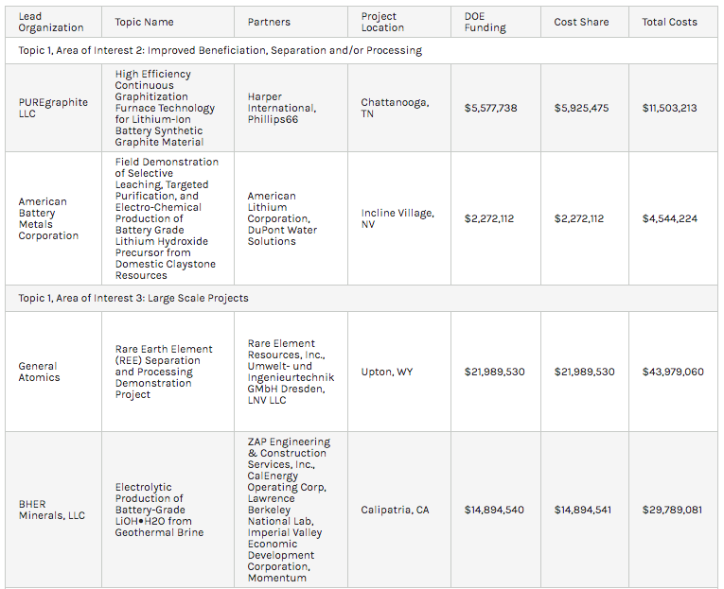Click the $14,894,540 DOE funding value
Screen dimensions: 724x589
tap(494, 510)
